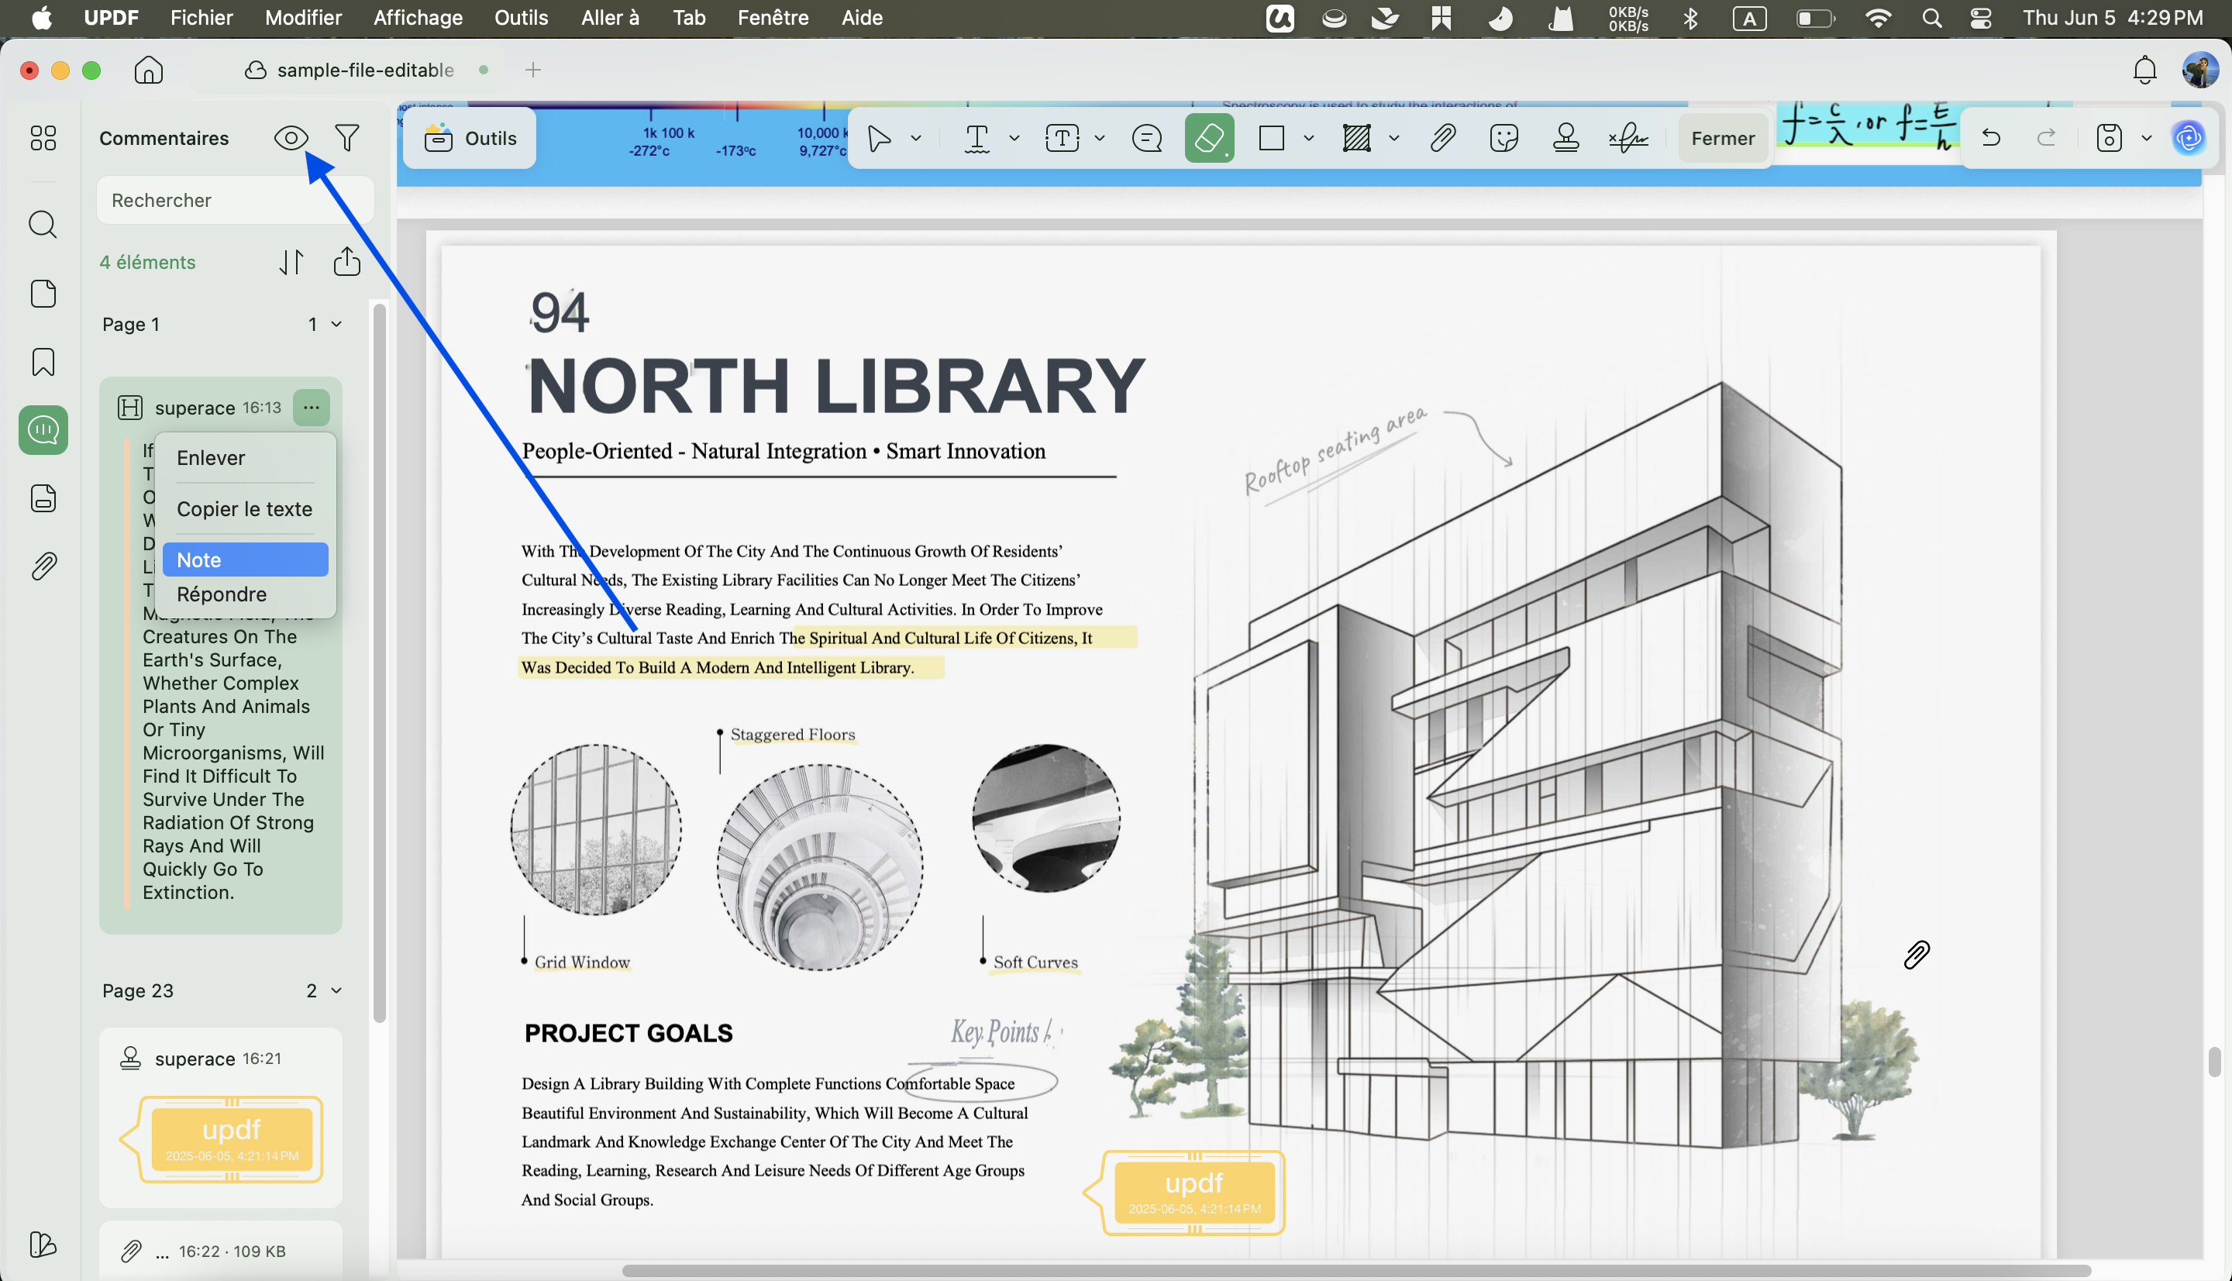The image size is (2232, 1281).
Task: Select the signature tool
Action: point(1627,138)
